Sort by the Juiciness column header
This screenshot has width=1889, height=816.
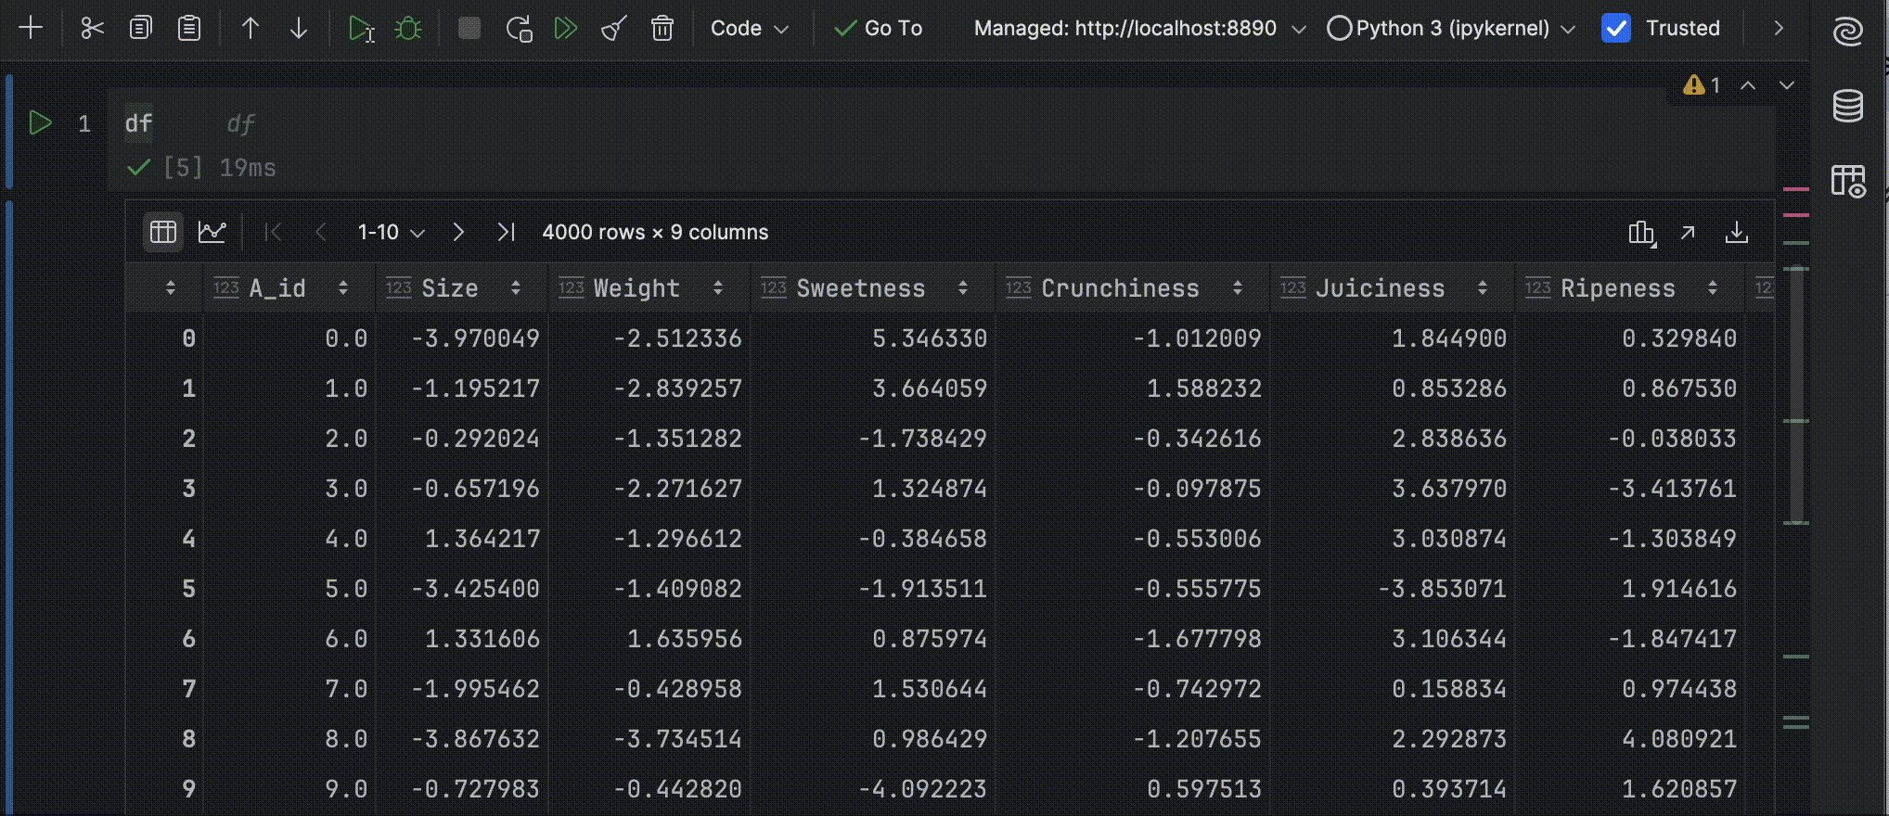coord(1380,288)
